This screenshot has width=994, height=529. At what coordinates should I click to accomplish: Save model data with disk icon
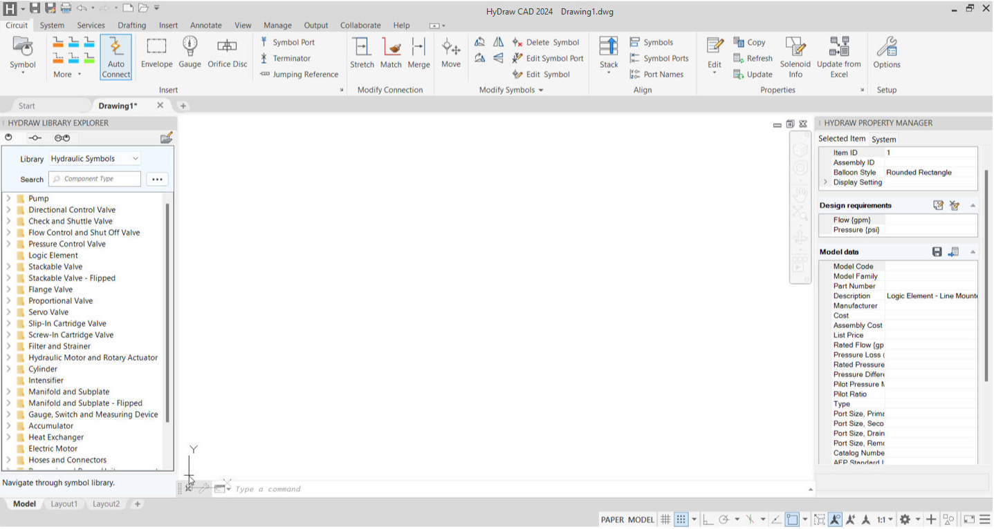937,252
